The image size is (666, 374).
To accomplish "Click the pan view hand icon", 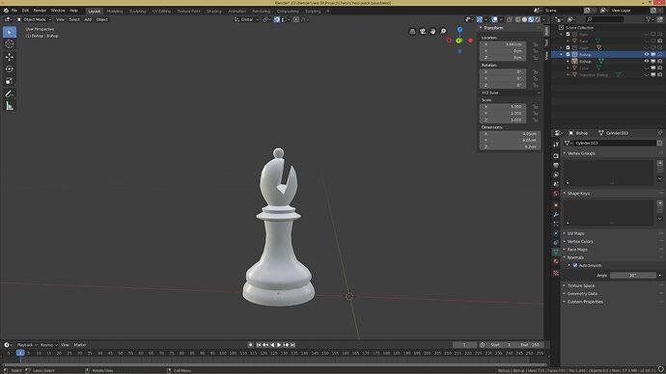I will point(432,32).
